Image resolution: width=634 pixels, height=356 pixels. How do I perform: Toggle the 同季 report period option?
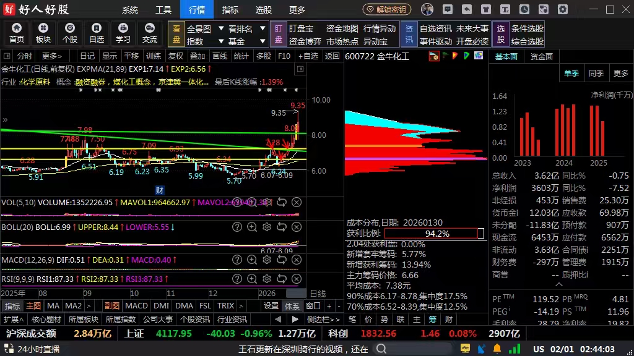coord(596,73)
